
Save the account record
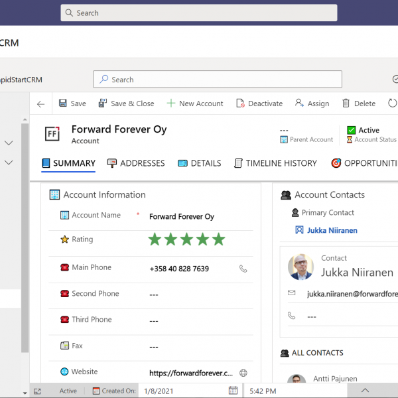click(x=72, y=103)
